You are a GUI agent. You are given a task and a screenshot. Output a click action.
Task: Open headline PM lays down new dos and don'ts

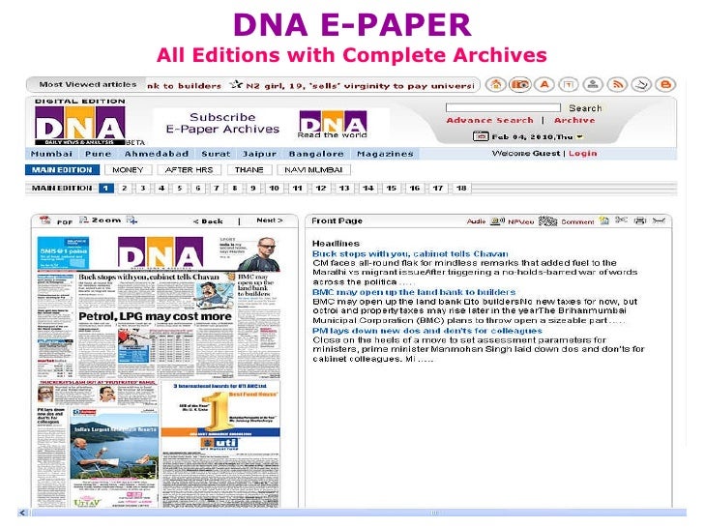coord(427,331)
